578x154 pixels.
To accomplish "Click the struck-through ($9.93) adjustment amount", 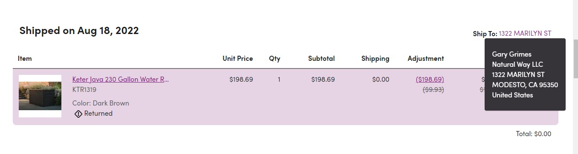I will (433, 90).
